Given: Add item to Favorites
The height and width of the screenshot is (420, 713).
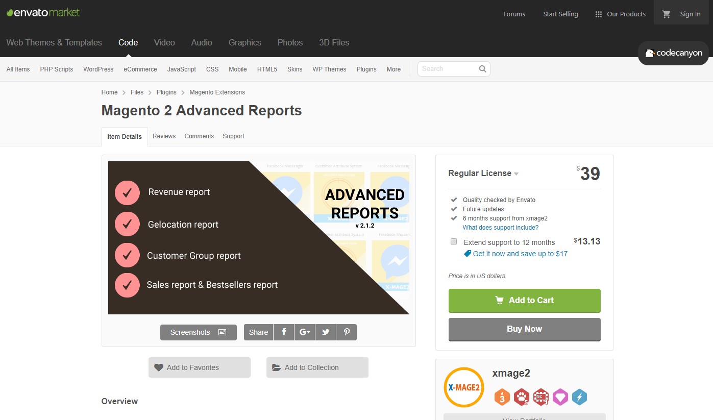Looking at the screenshot, I should coord(200,367).
